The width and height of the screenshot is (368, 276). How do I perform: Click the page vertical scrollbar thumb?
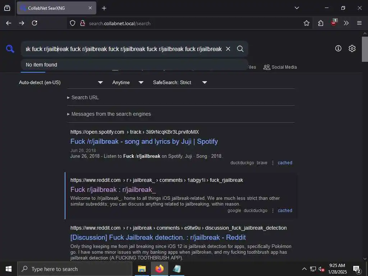[x=365, y=49]
